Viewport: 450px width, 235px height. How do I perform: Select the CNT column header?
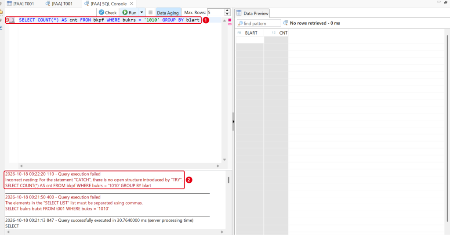click(276, 33)
